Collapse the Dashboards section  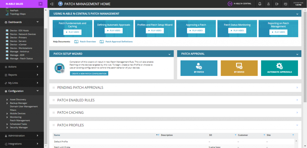37,22
